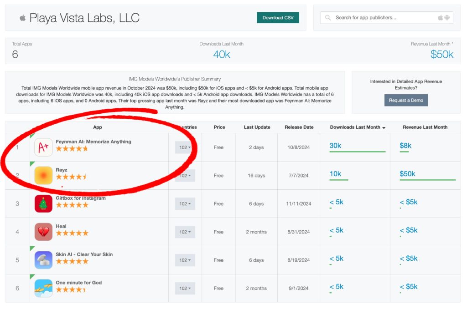
Task: Open the Giftbox for Instagram app icon
Action: 43,203
